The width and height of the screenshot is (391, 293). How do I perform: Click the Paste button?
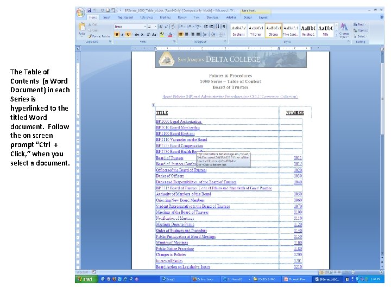pyautogui.click(x=81, y=29)
